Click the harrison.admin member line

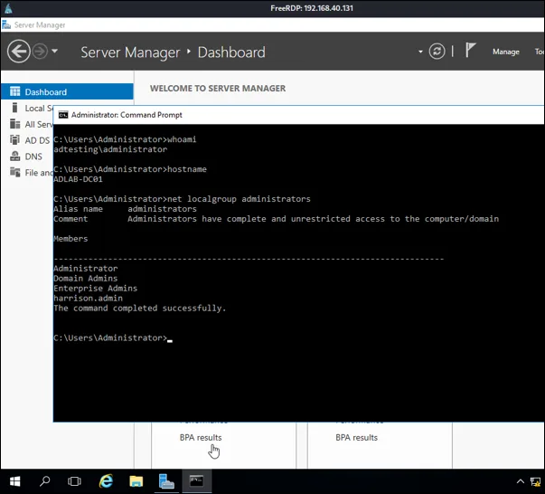tap(88, 299)
